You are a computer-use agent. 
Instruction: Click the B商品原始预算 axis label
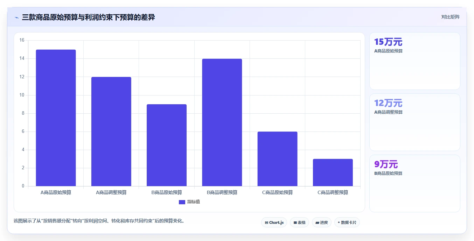pos(167,192)
